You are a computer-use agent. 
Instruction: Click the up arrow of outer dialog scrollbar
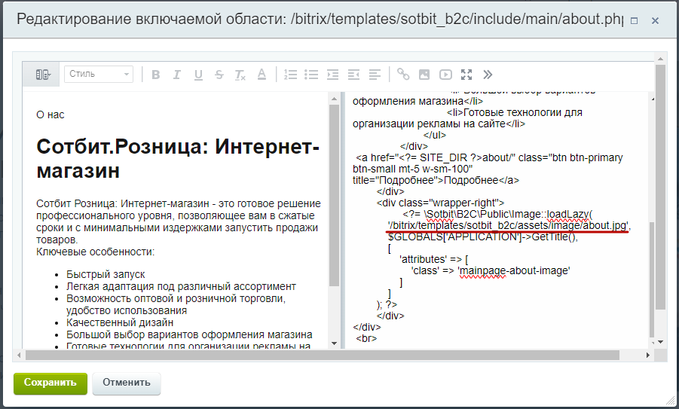tap(660, 59)
